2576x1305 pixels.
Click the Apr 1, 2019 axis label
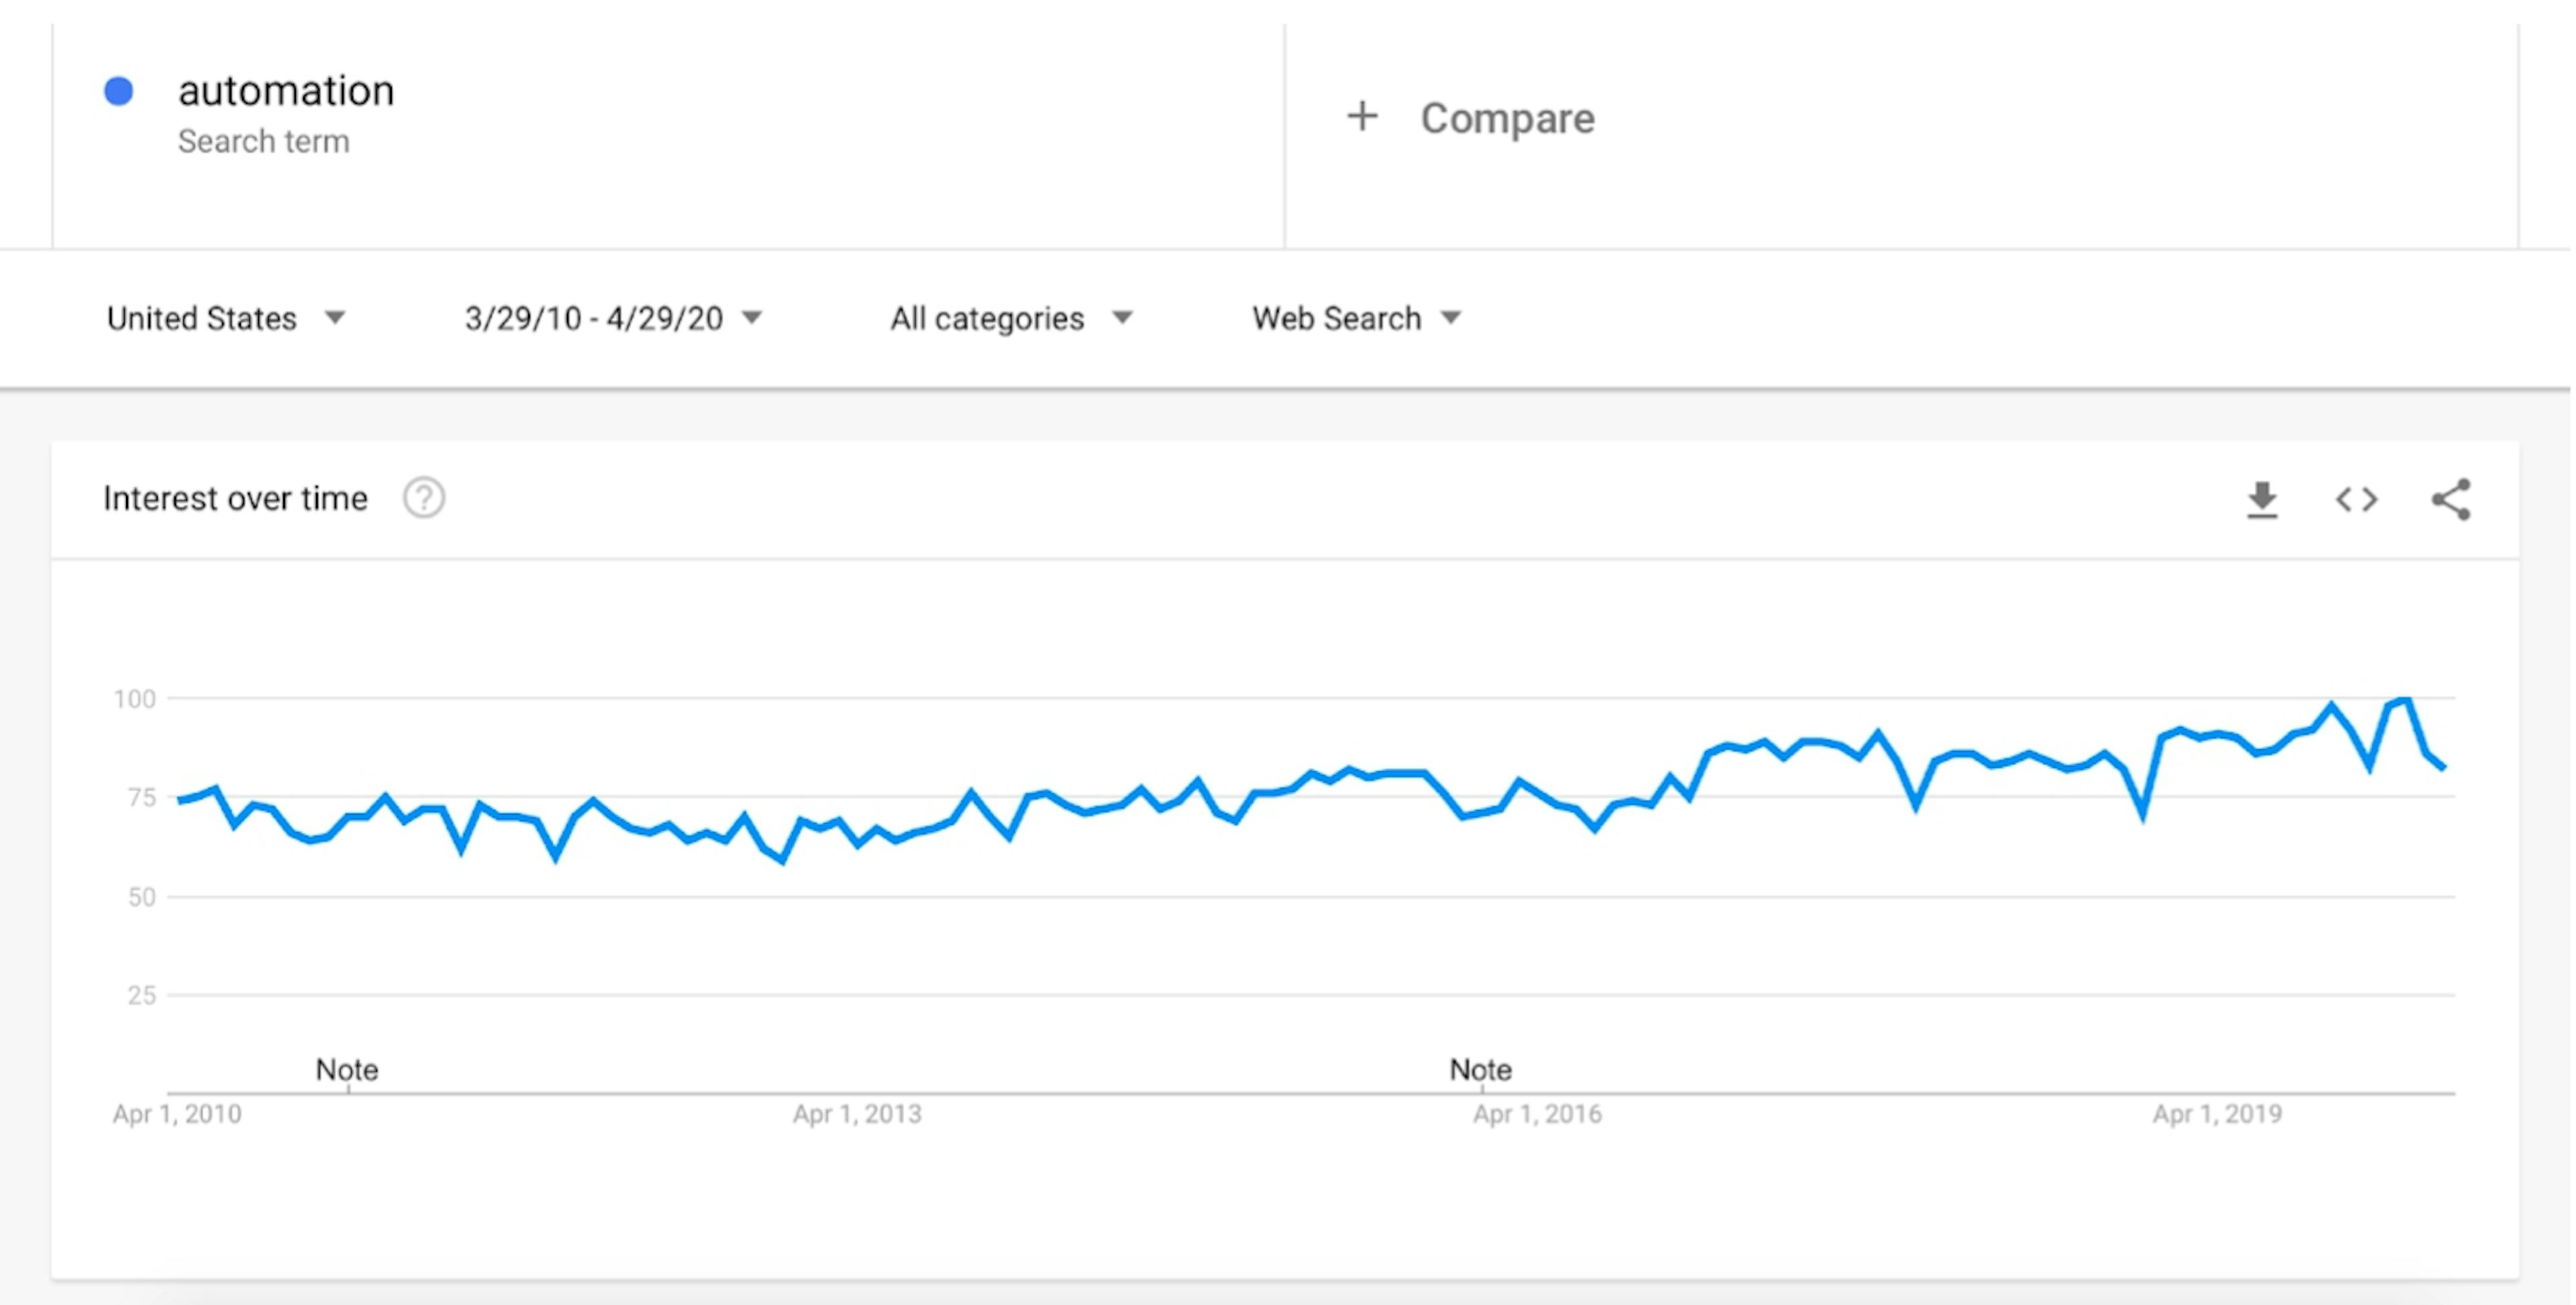(x=2217, y=1113)
